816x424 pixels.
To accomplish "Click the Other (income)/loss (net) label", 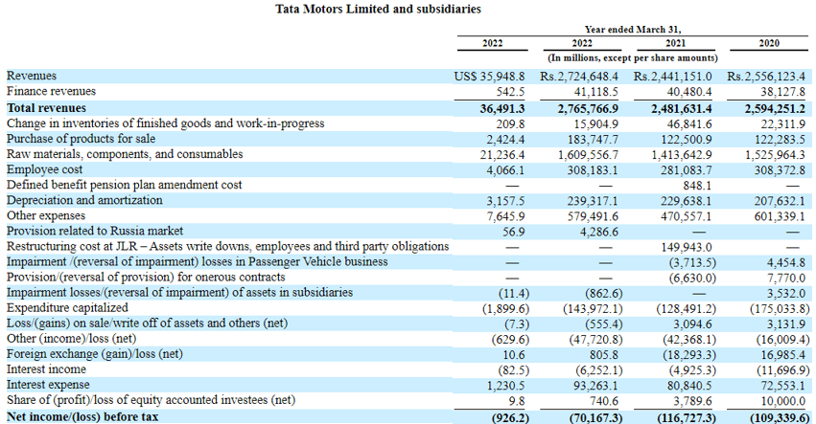I will (x=71, y=338).
